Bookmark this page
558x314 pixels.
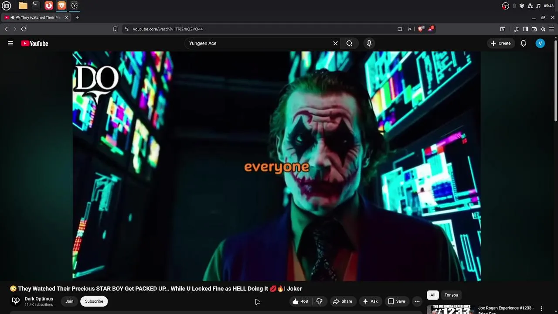click(x=115, y=29)
